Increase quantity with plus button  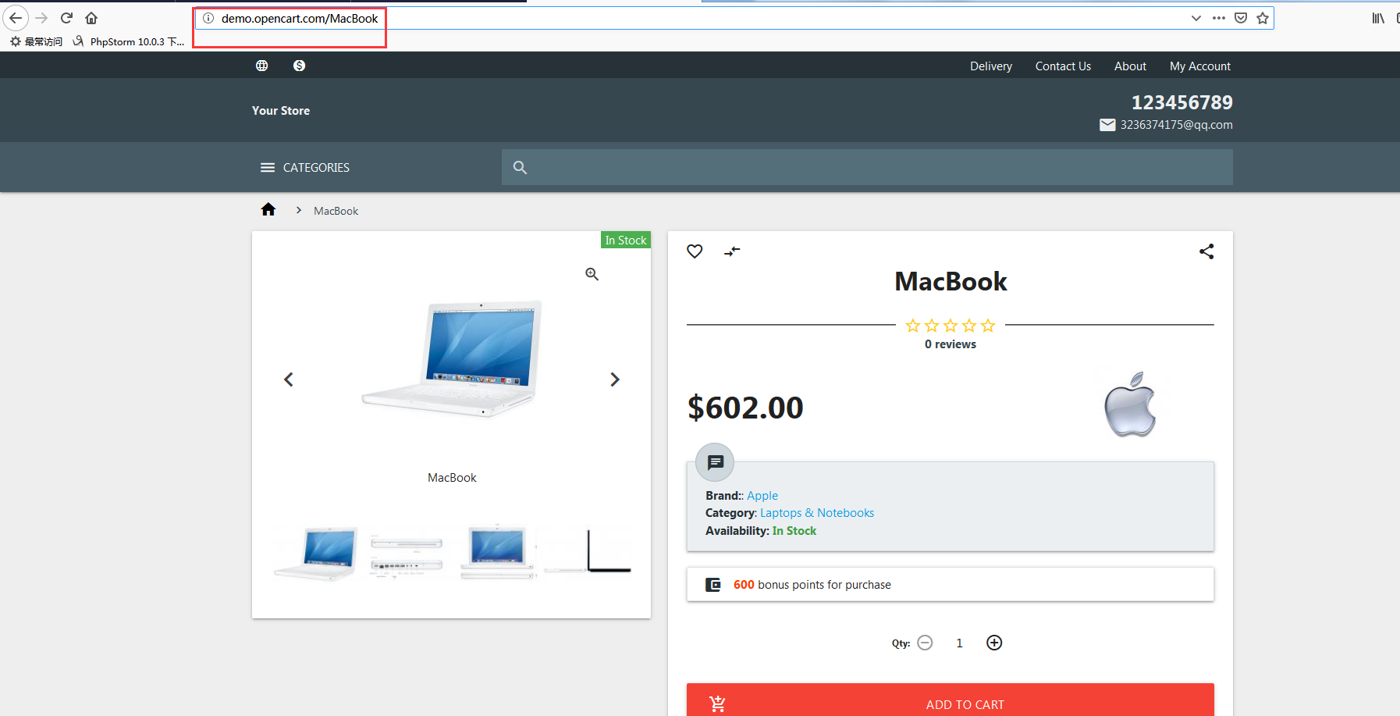pyautogui.click(x=994, y=643)
